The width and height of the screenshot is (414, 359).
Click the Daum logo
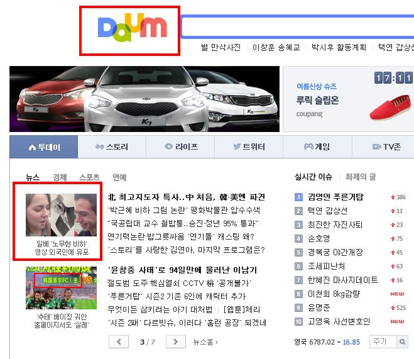coord(132,28)
